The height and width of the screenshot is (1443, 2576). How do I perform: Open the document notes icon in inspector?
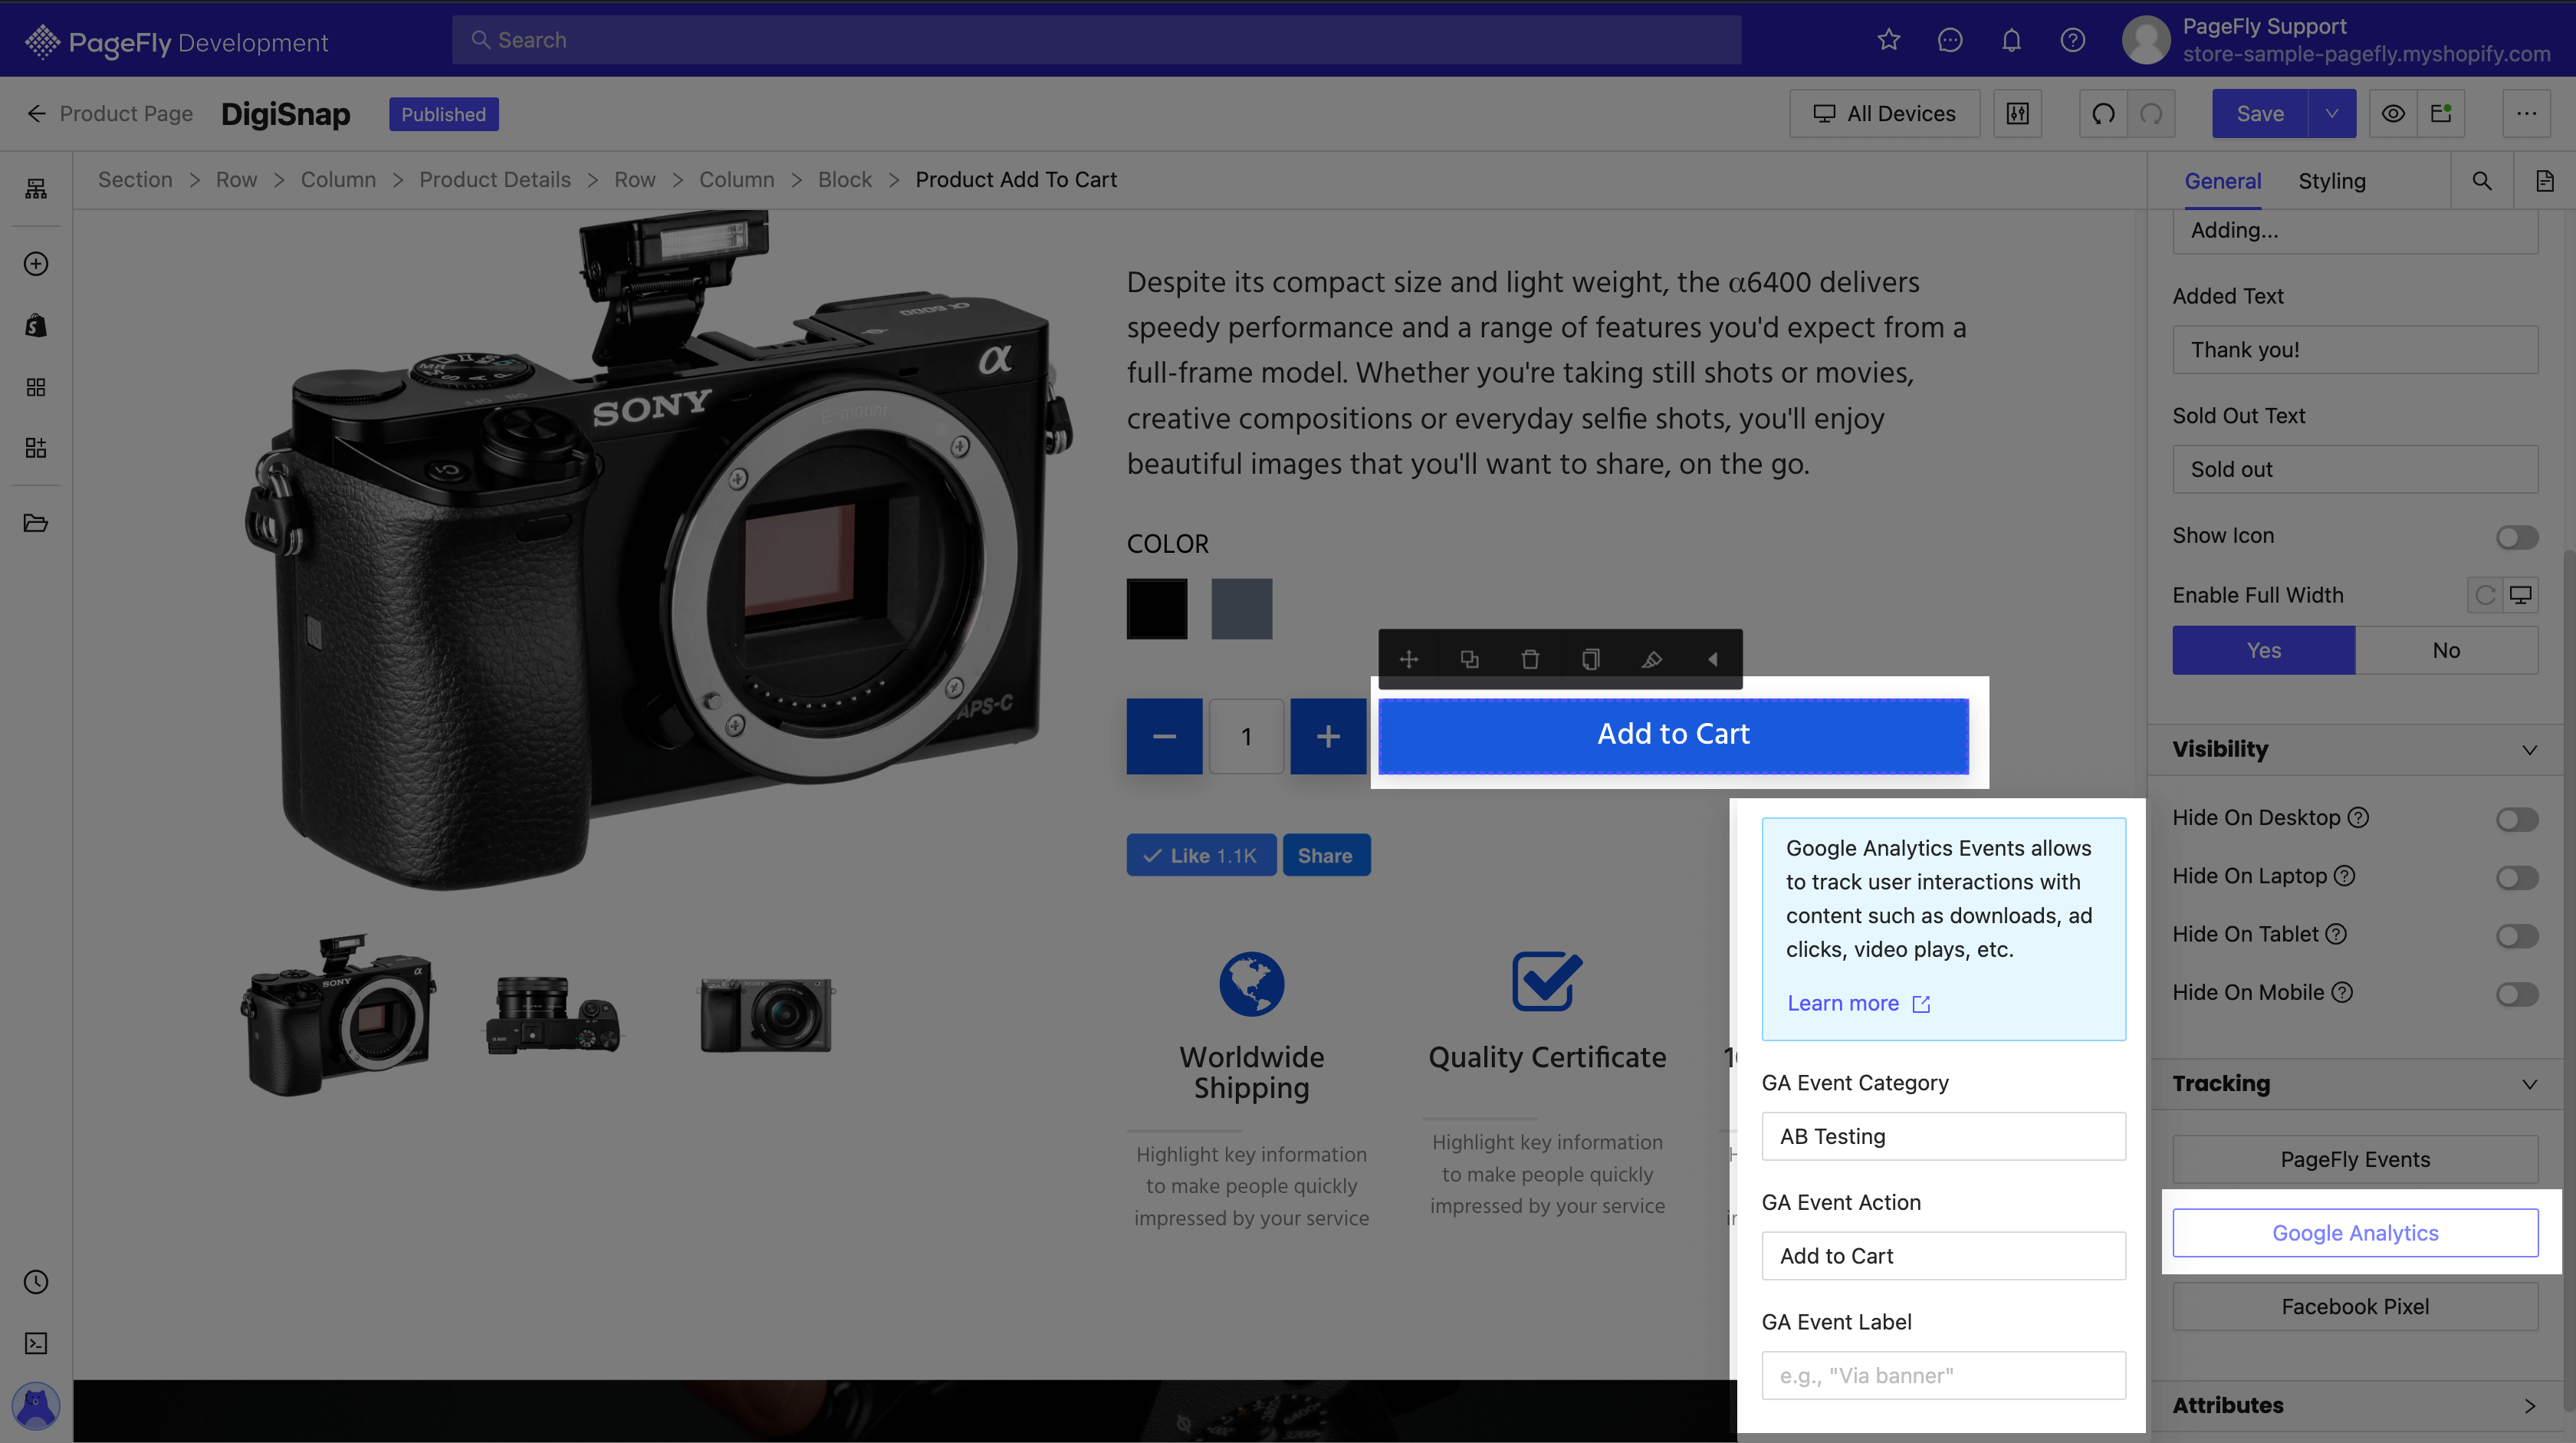pyautogui.click(x=2545, y=181)
